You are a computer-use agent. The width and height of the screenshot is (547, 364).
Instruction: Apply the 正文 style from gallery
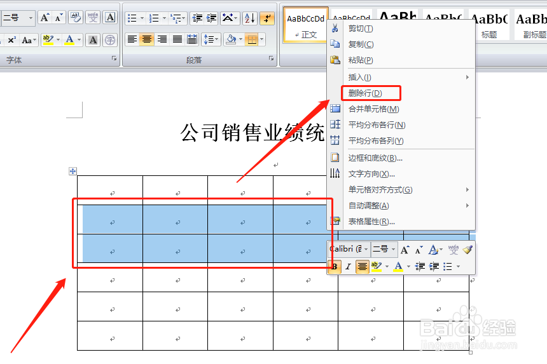tap(305, 25)
